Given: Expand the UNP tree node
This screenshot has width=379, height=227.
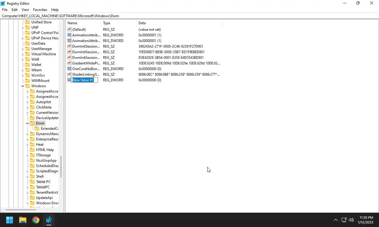Looking at the screenshot, I should click(x=23, y=27).
